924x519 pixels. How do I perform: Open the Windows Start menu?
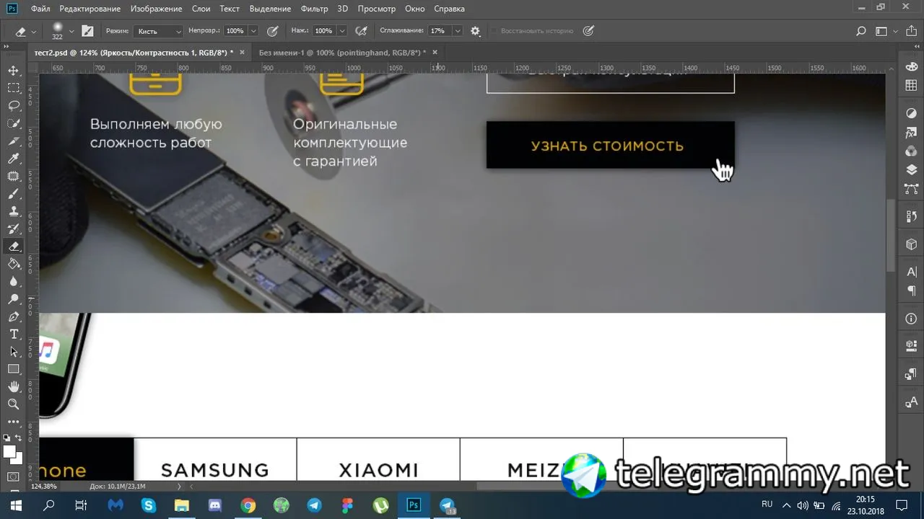click(x=16, y=505)
